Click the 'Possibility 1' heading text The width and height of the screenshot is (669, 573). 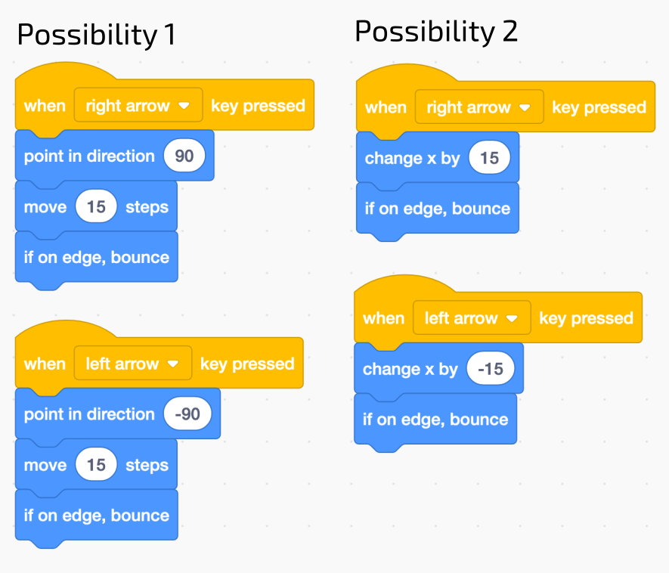tap(96, 35)
